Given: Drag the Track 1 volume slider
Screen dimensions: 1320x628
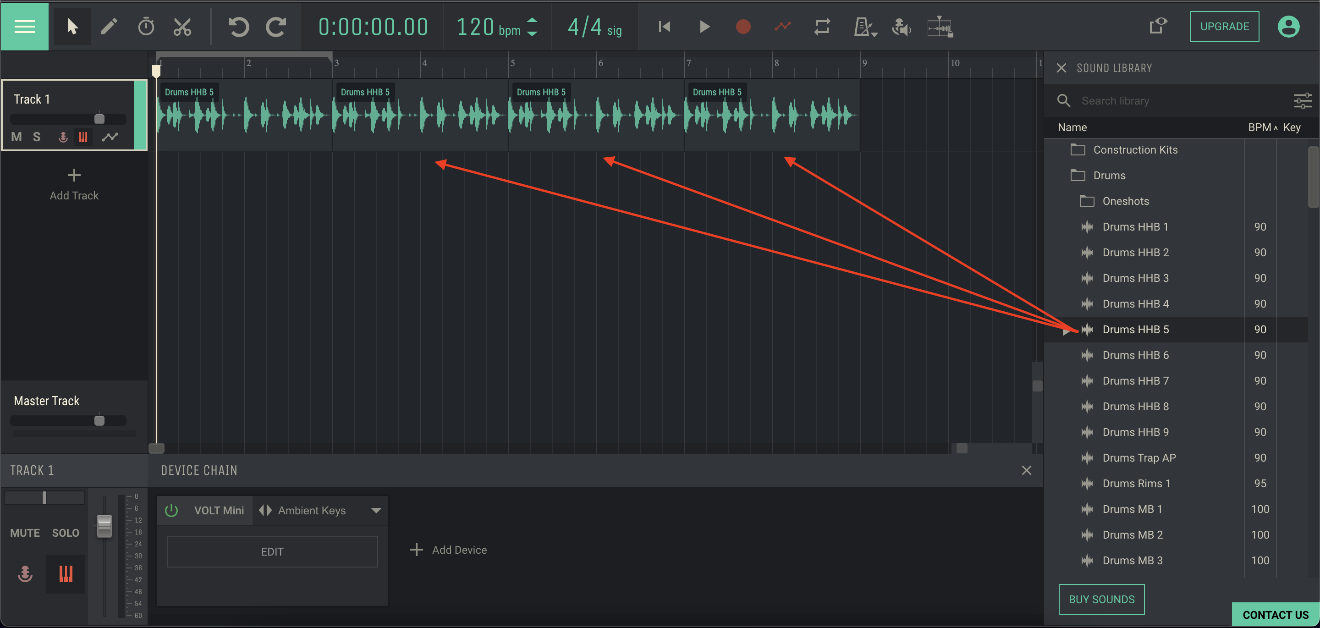Looking at the screenshot, I should pyautogui.click(x=99, y=117).
